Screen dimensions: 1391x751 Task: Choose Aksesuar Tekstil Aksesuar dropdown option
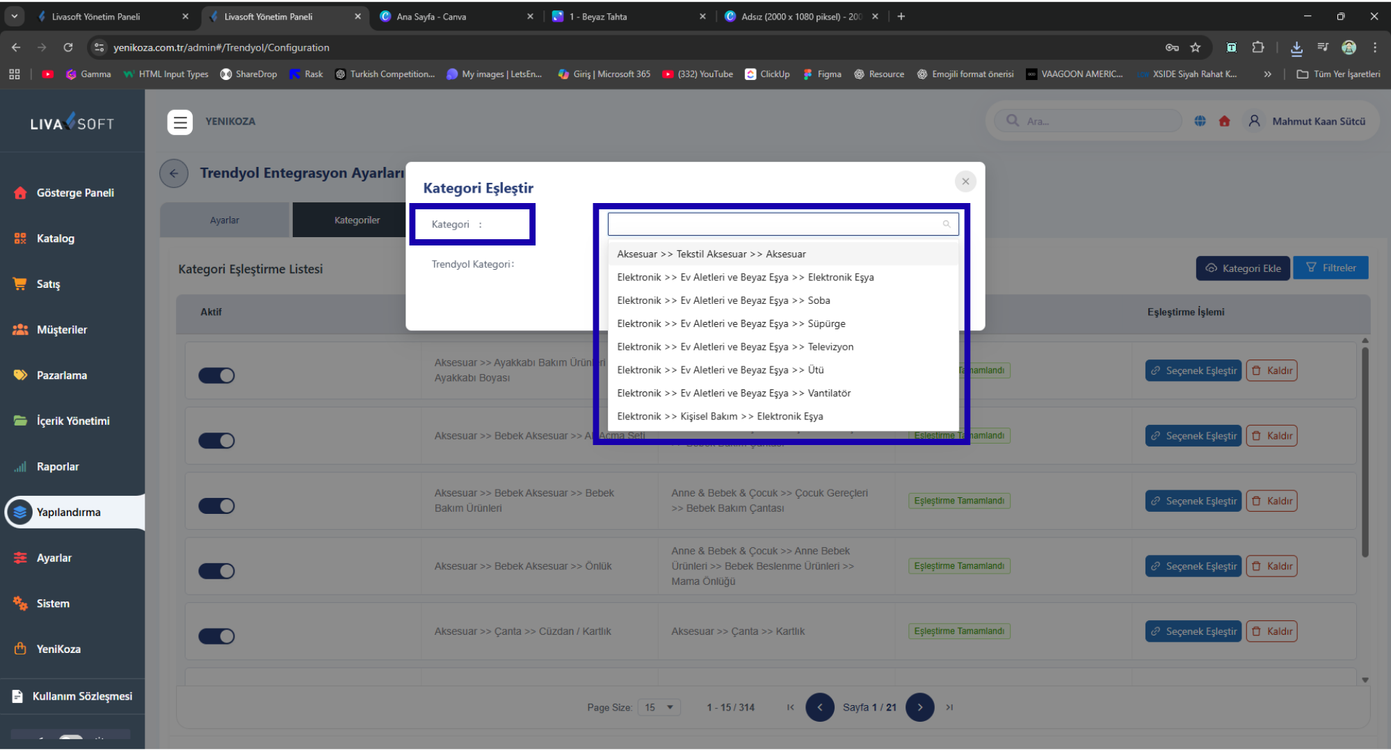click(711, 254)
